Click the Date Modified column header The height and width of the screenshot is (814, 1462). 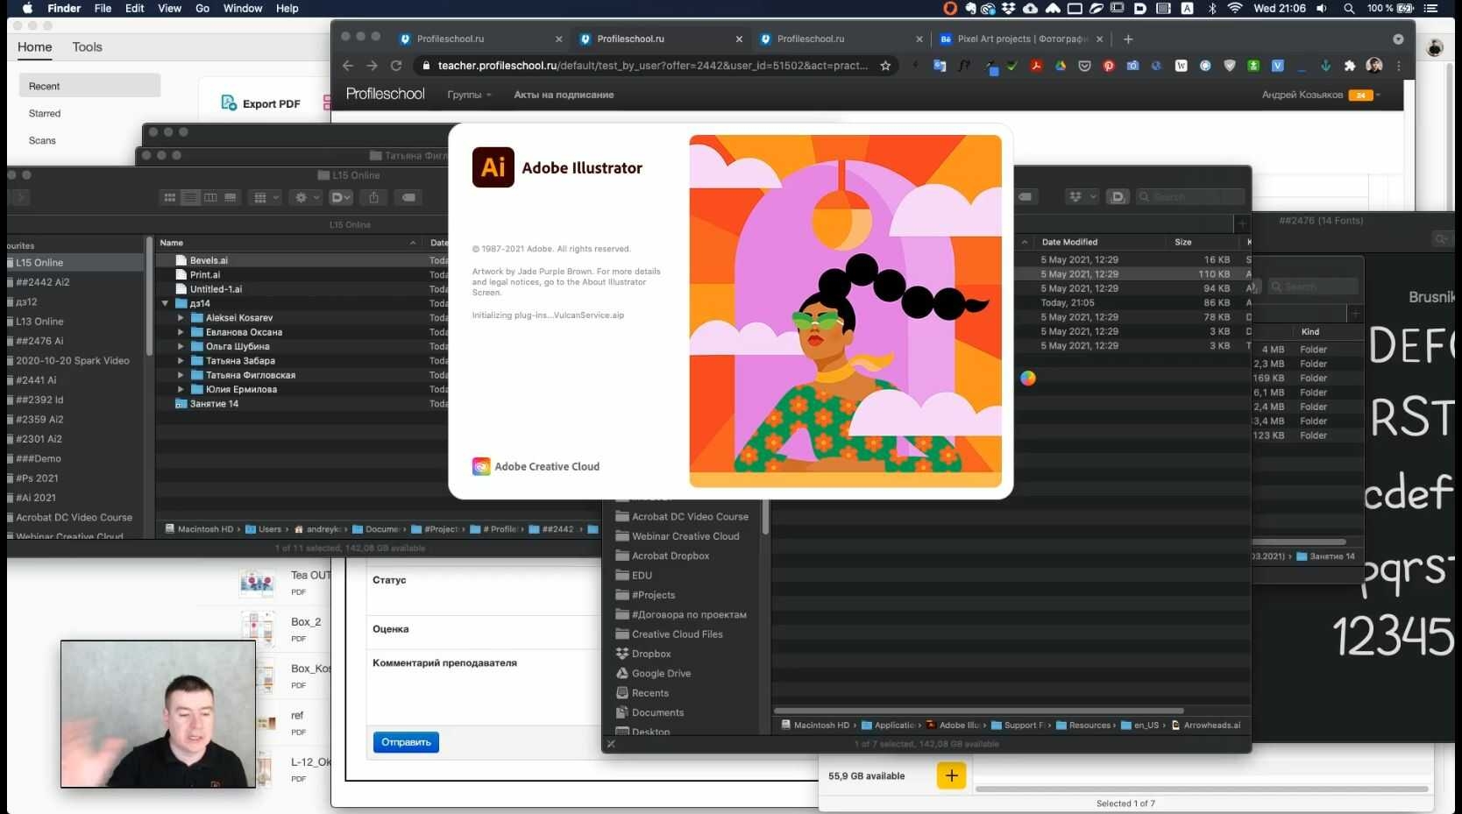1069,242
